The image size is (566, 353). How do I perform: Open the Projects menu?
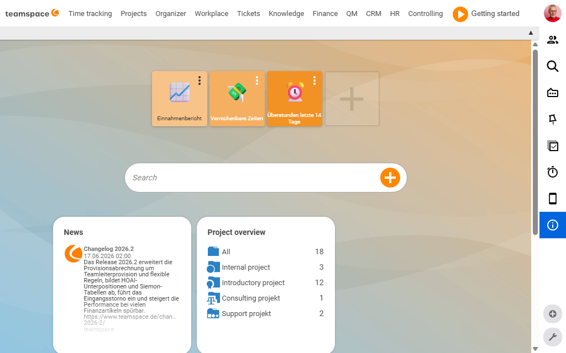(x=134, y=14)
